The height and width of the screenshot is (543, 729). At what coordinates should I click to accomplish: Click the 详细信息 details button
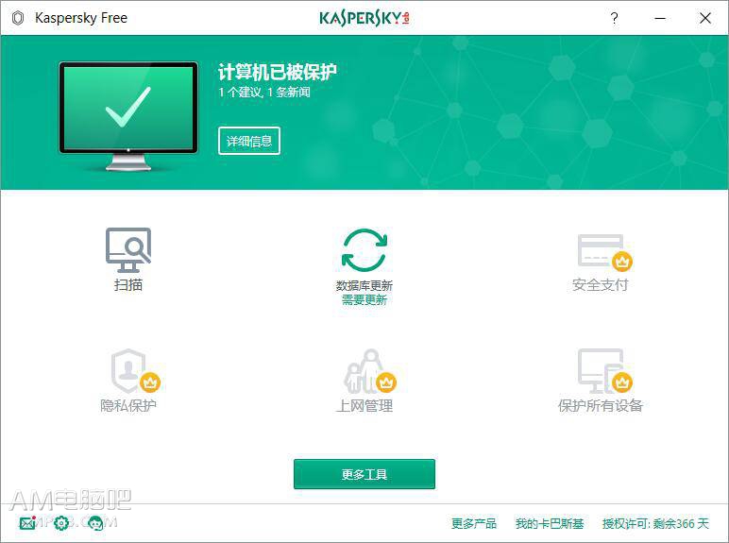(x=249, y=141)
